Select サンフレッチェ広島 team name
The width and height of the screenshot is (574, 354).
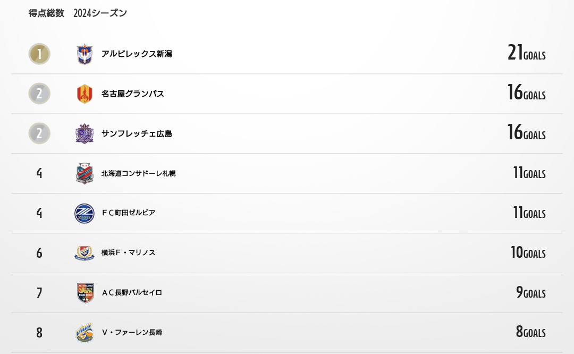137,134
